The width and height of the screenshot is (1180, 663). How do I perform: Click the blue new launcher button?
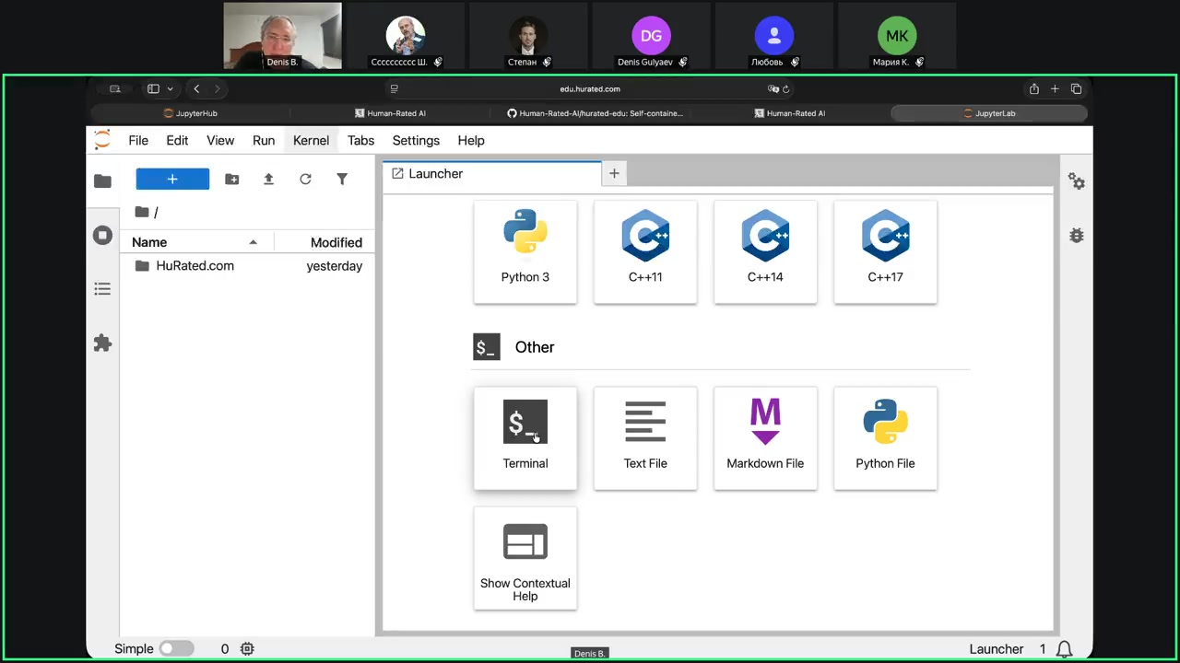pyautogui.click(x=172, y=180)
